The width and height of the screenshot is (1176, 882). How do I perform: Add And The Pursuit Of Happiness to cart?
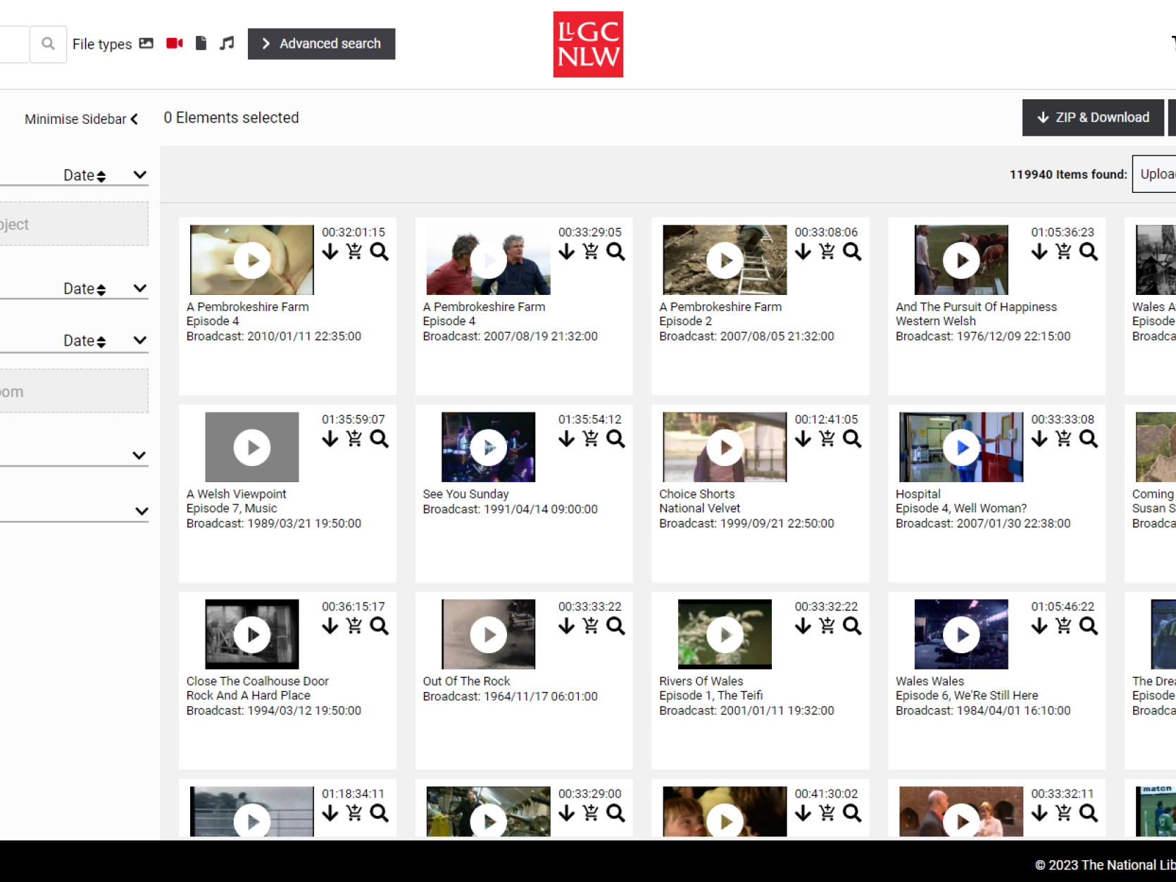tap(1063, 251)
